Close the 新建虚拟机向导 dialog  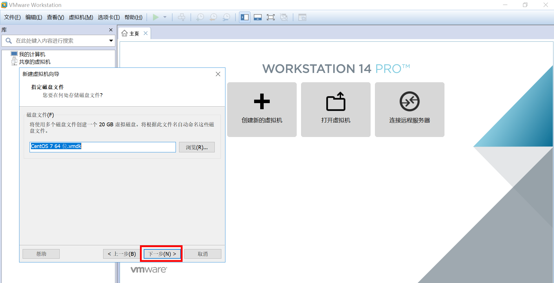point(218,74)
